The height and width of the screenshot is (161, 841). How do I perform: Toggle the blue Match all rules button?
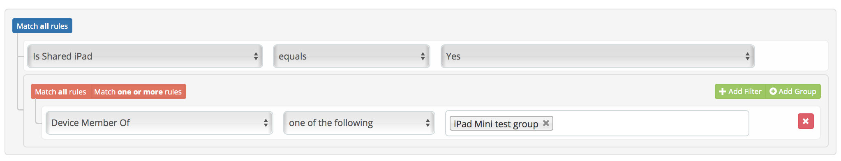point(42,25)
